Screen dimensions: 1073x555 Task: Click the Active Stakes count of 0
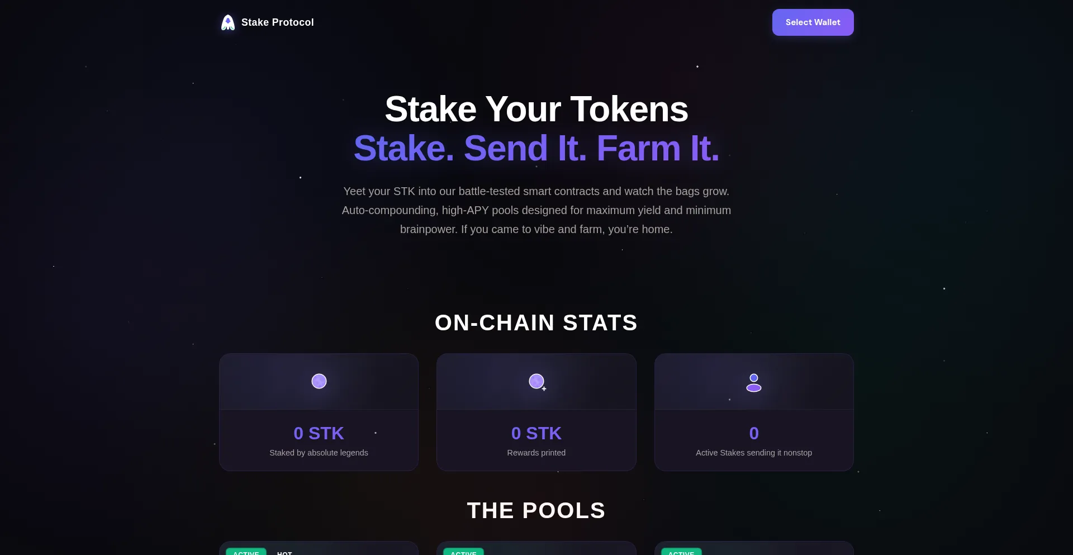(754, 433)
